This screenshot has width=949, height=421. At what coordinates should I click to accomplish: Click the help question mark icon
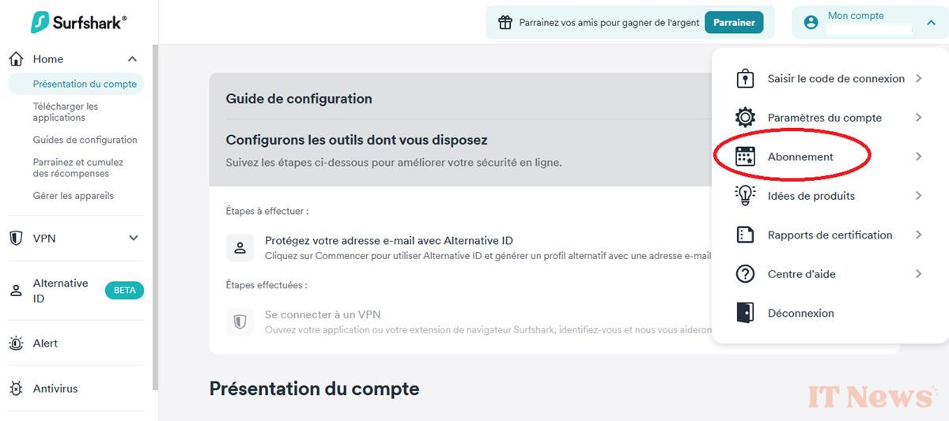(745, 274)
